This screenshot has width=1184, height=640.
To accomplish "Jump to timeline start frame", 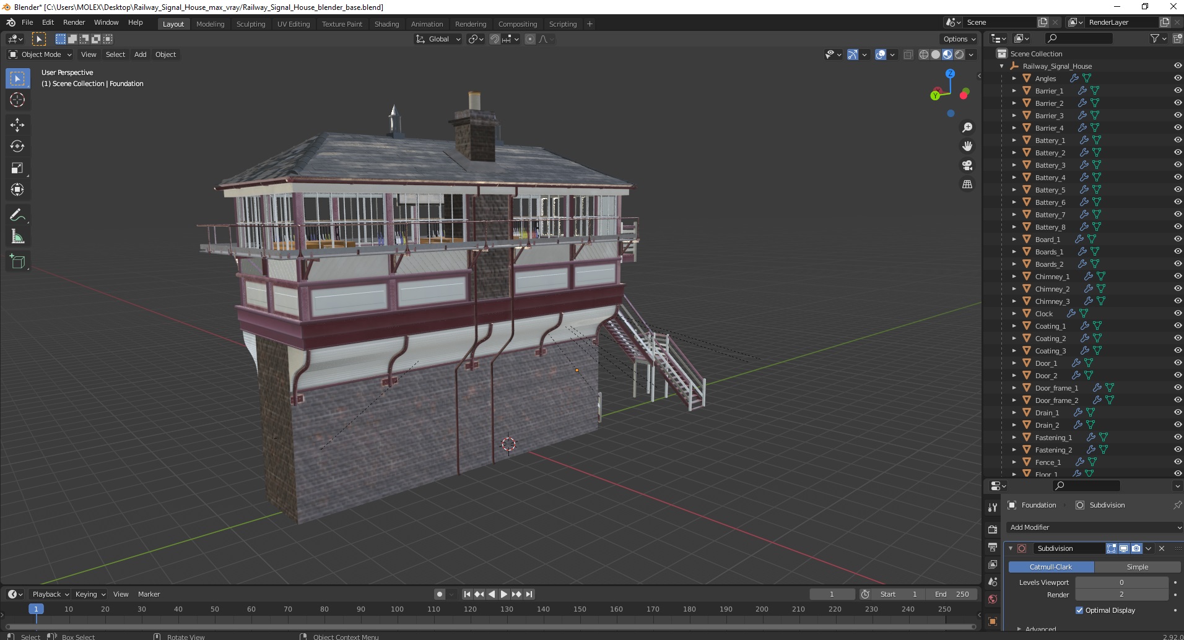I will (x=468, y=594).
